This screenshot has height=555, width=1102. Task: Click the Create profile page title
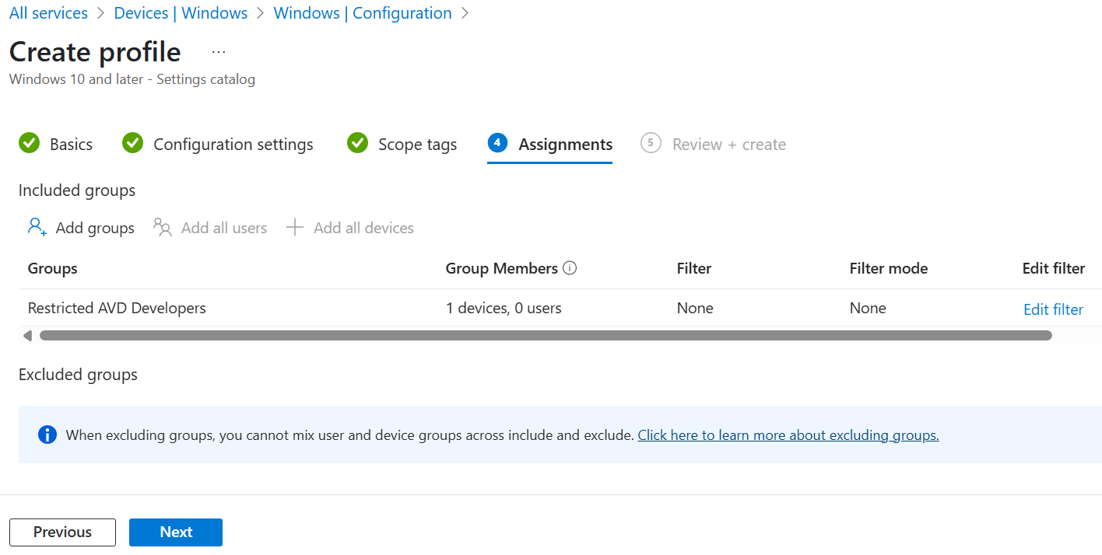tap(95, 52)
